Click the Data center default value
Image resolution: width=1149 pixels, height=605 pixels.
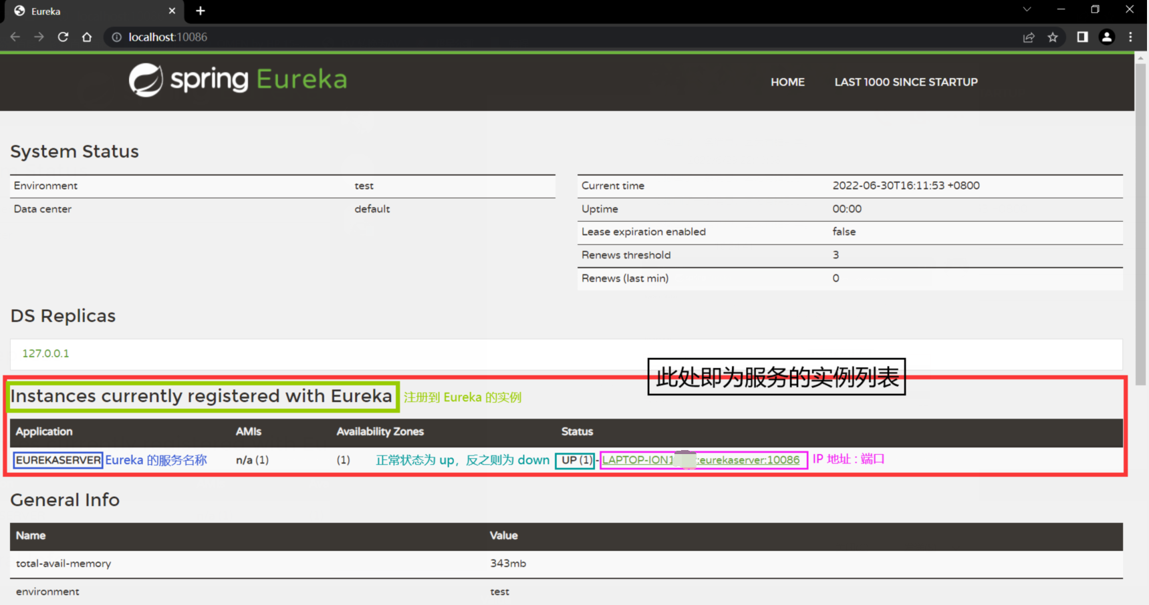click(372, 209)
